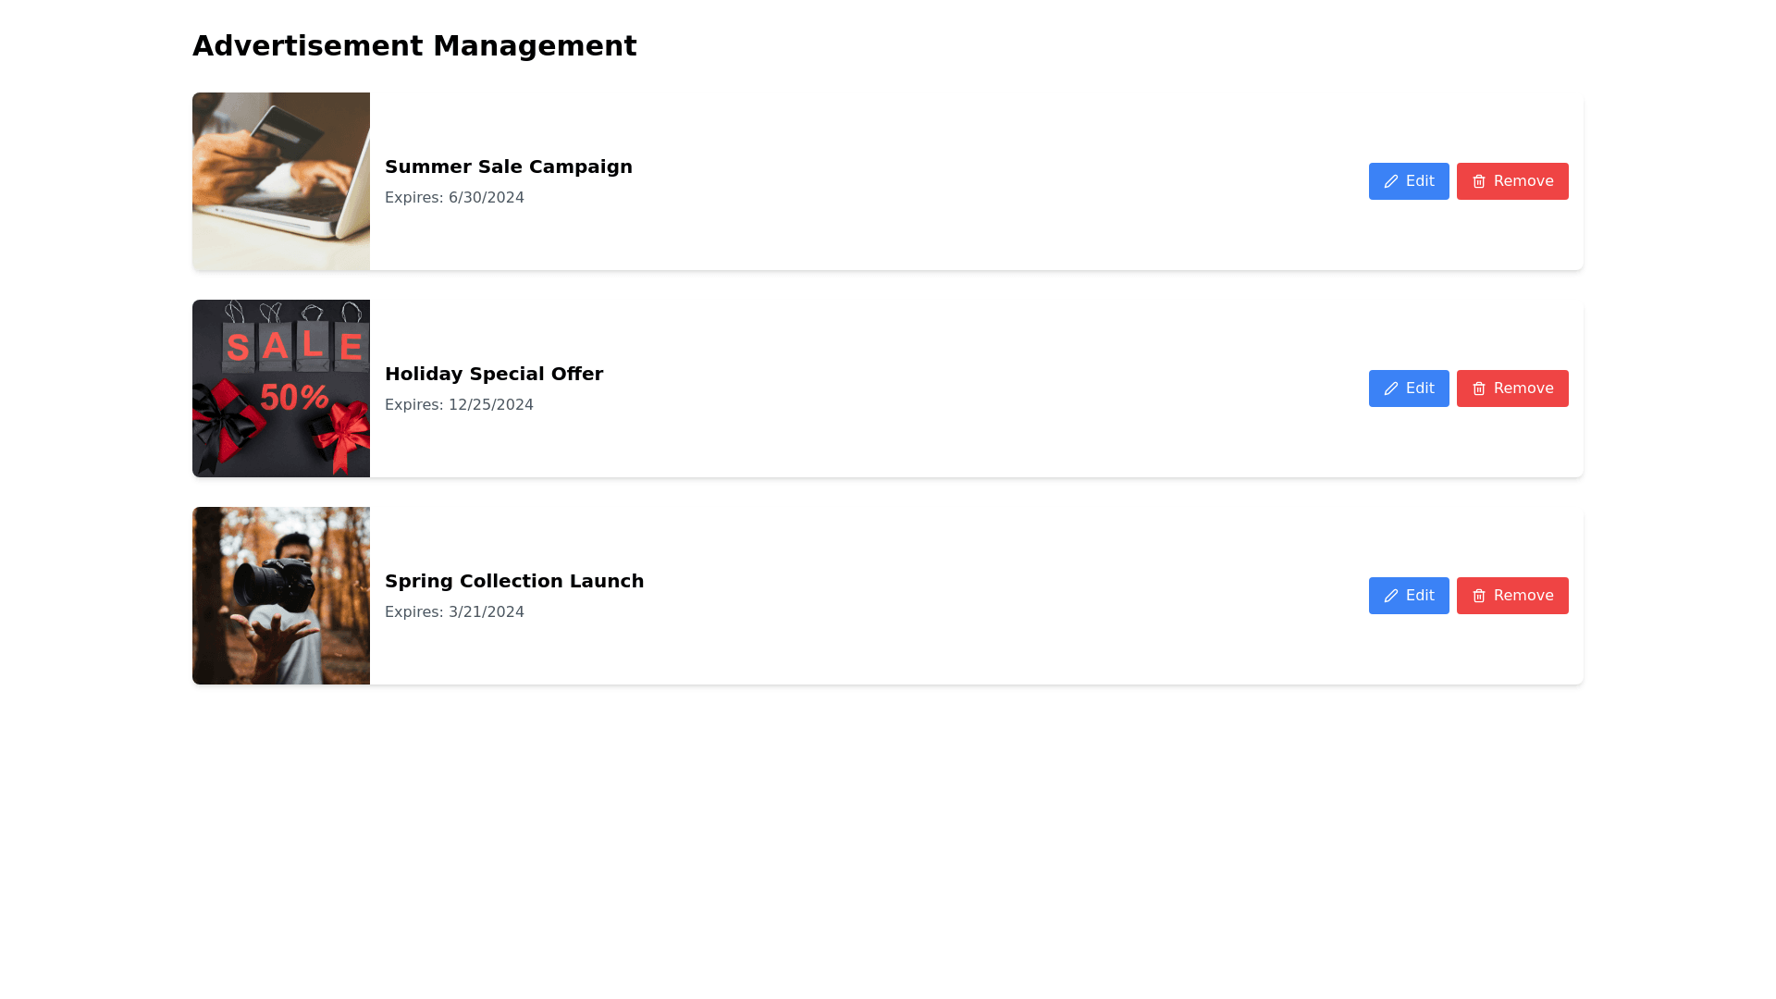
Task: Remove the Summer Sale Campaign ad
Action: (x=1512, y=181)
